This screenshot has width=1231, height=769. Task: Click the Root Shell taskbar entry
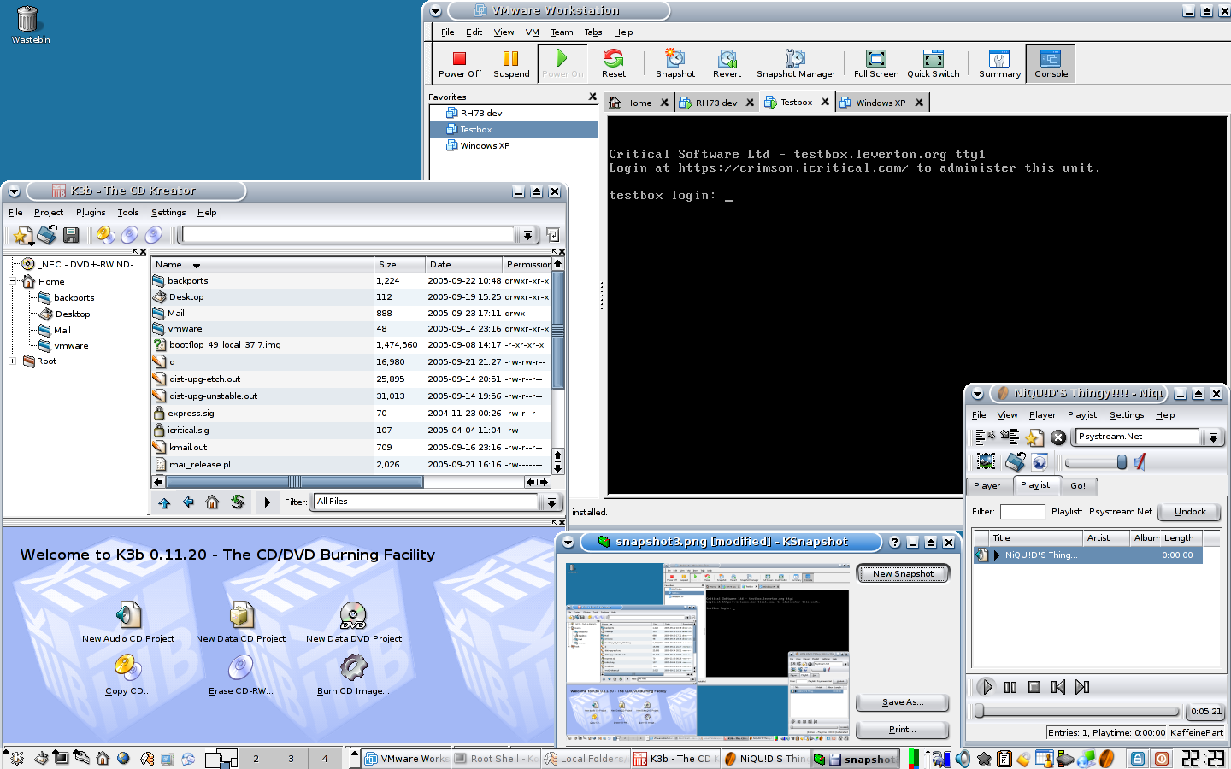(497, 759)
